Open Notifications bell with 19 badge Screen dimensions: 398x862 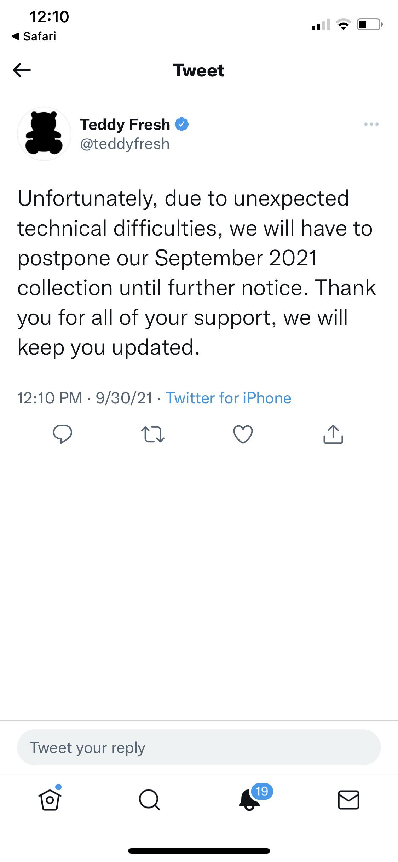point(250,800)
